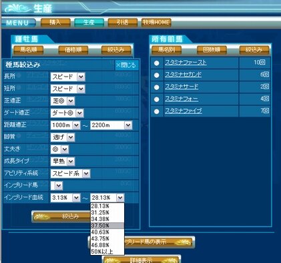Screen dimensions: 281x263
Task: Open the 引退 menu tab
Action: click(123, 23)
